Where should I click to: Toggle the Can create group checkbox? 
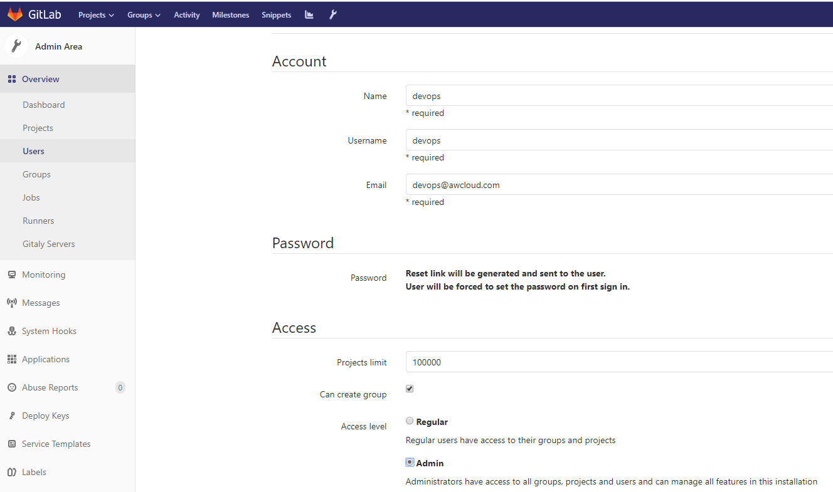coord(409,389)
